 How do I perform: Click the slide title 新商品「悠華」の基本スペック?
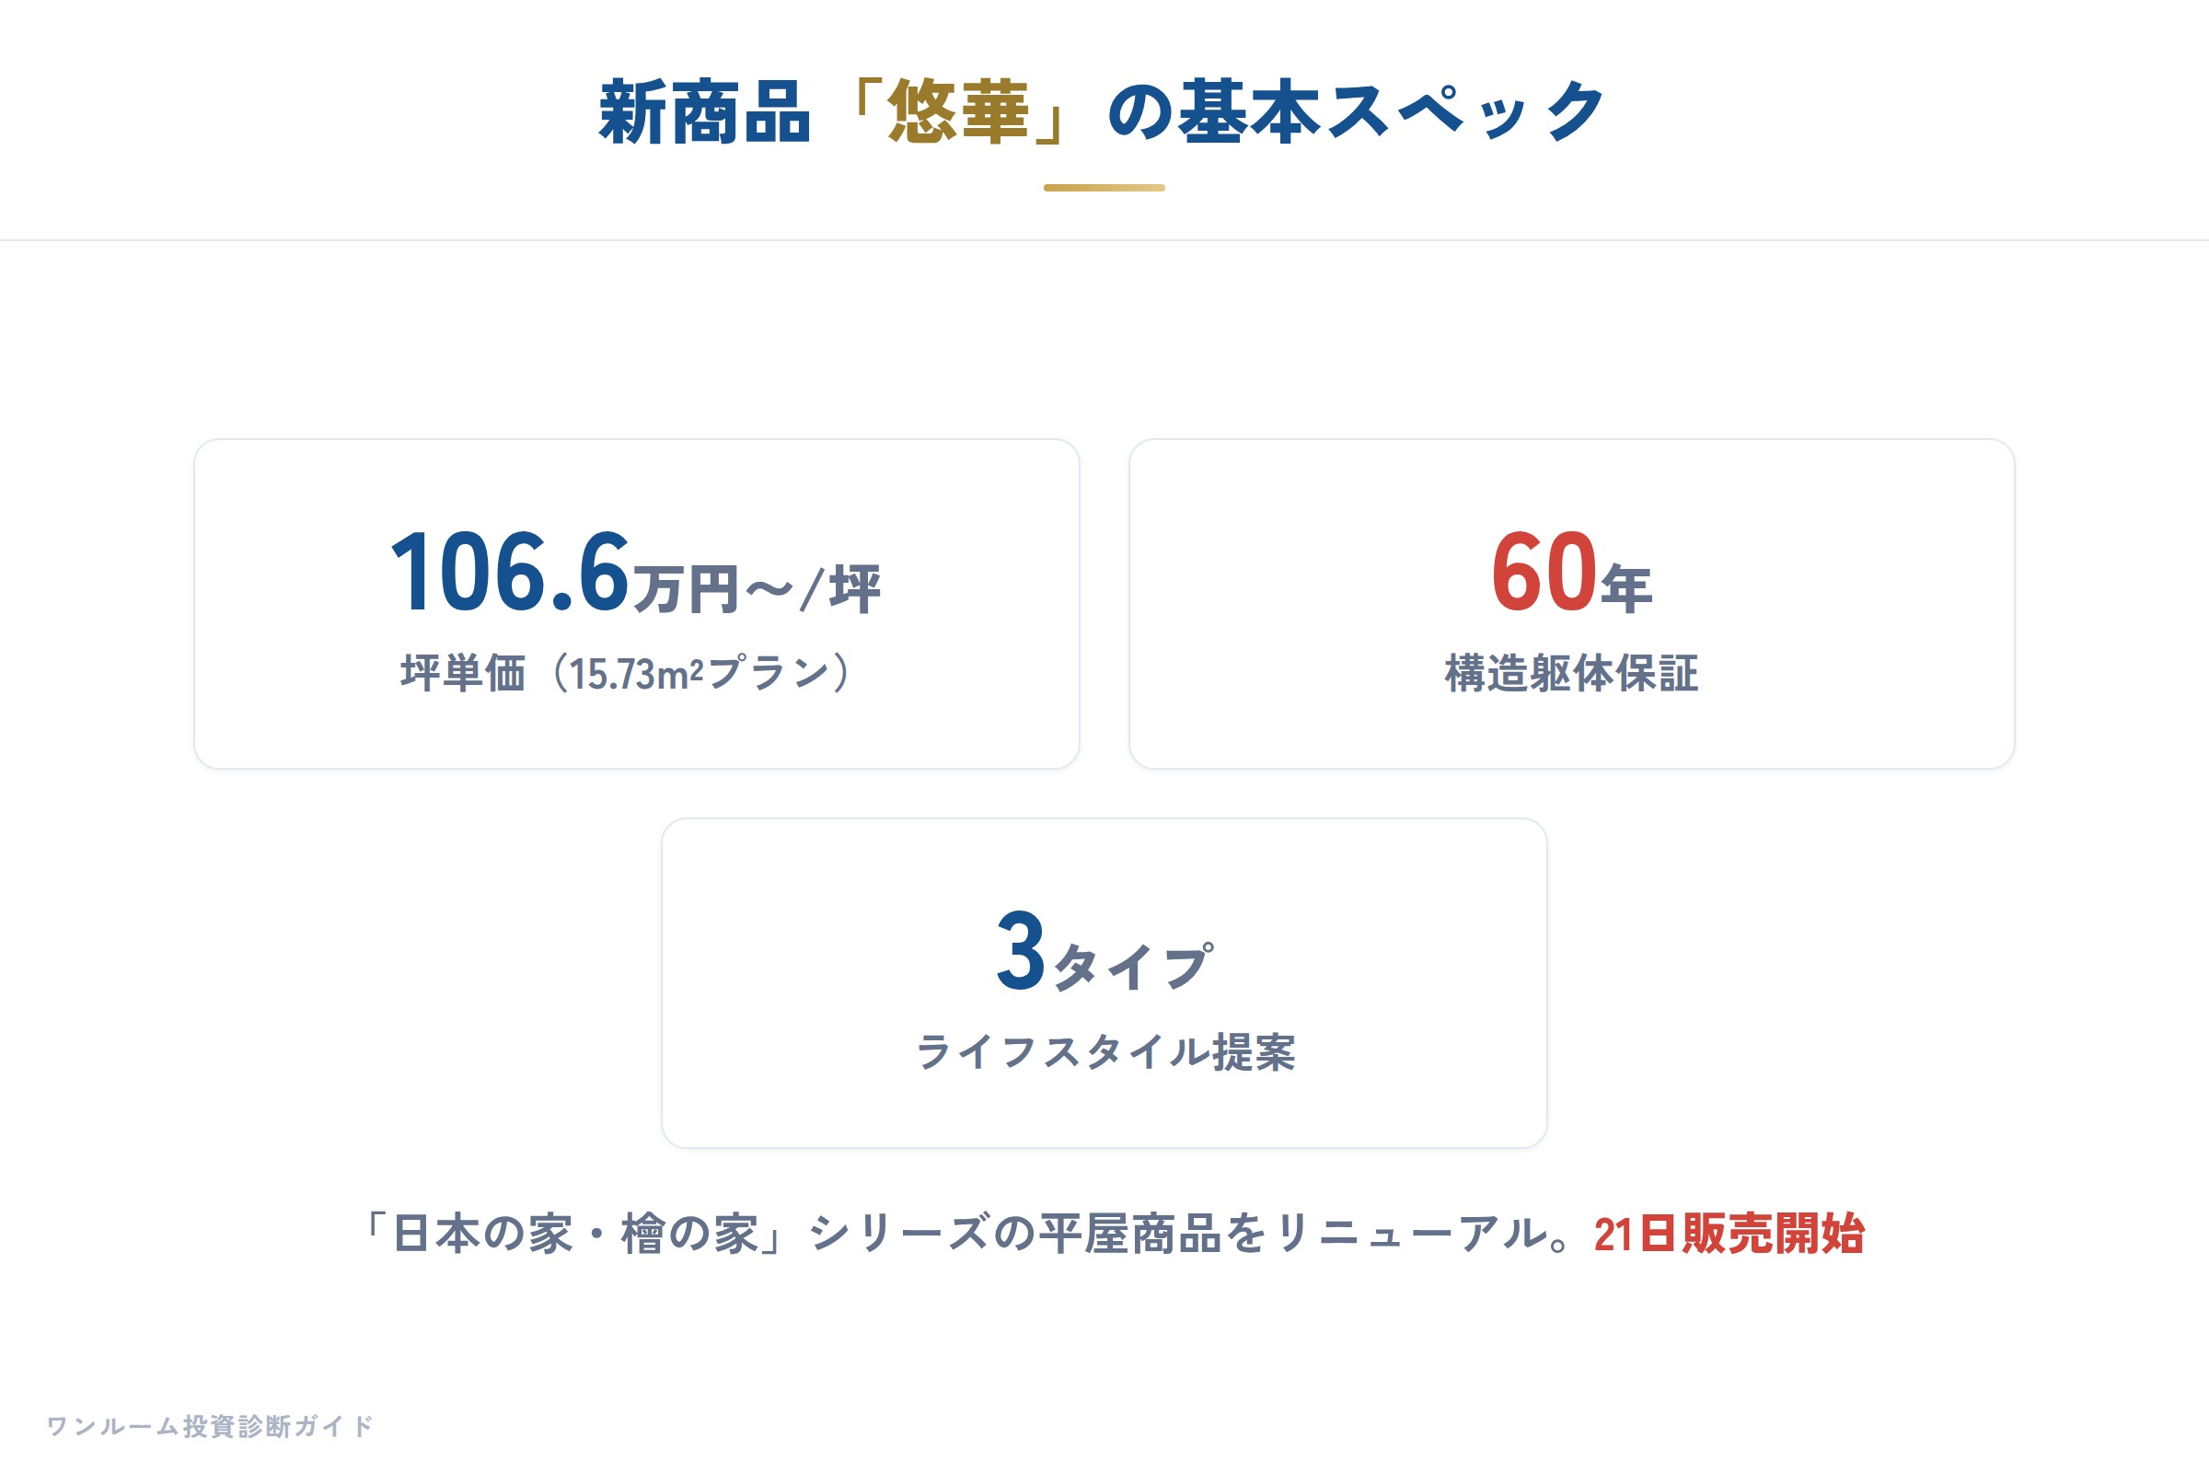coord(1103,111)
